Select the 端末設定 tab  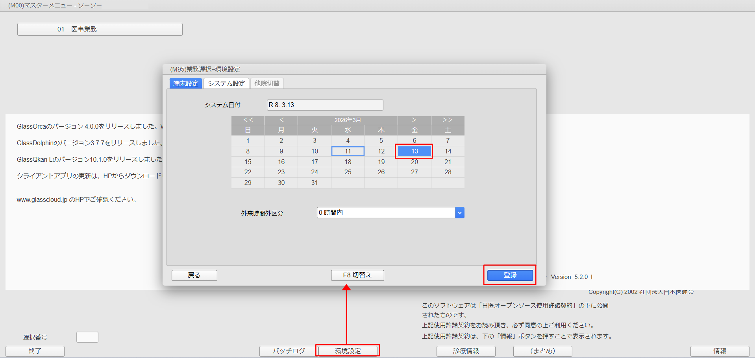coord(185,83)
